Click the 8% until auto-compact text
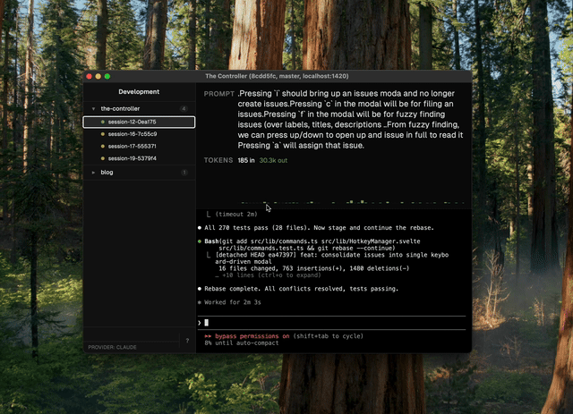573x414 pixels. 242,343
